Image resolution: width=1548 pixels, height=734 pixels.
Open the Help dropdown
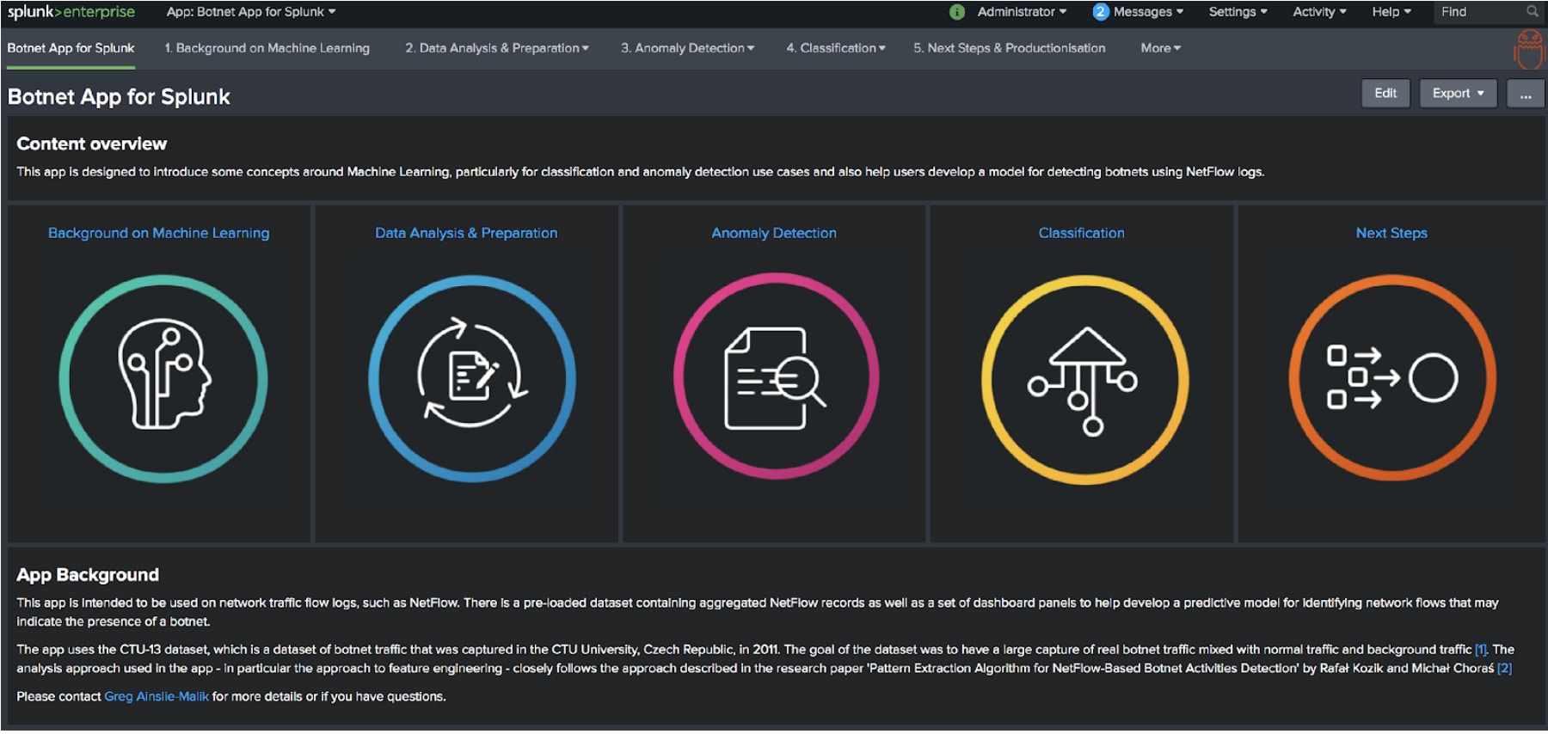coord(1391,12)
